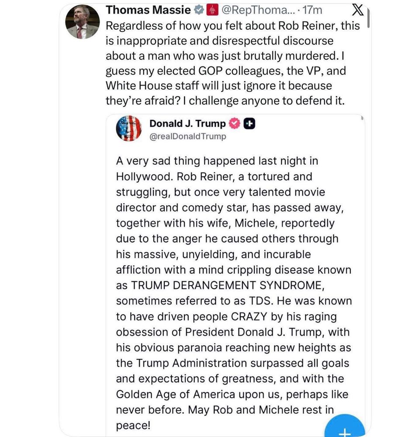The height and width of the screenshot is (437, 395).
Task: Click the black plus badge beside Trump
Action: click(249, 124)
